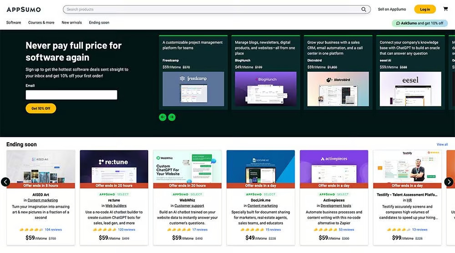Click the Freedcamp name in hero card
The image size is (455, 253).
coord(171,60)
